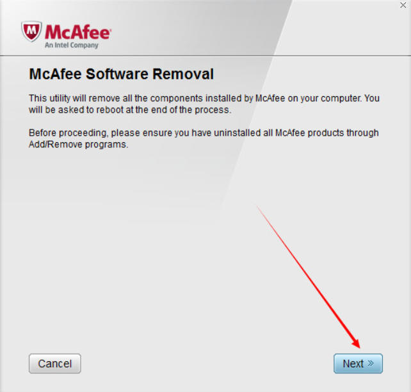Select the 'An Intel Company' tagline
The image size is (411, 392).
pyautogui.click(x=72, y=45)
